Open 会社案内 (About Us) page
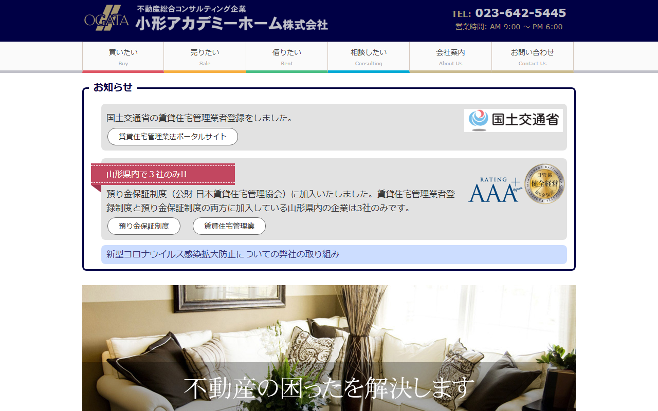Image resolution: width=658 pixels, height=411 pixels. [x=451, y=57]
